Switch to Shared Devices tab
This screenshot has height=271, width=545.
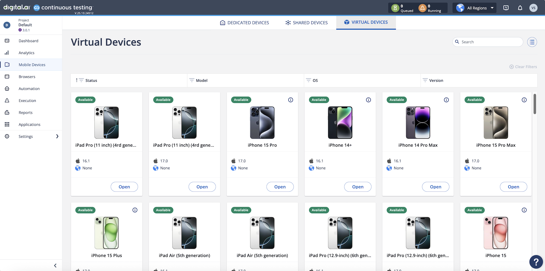tap(306, 23)
